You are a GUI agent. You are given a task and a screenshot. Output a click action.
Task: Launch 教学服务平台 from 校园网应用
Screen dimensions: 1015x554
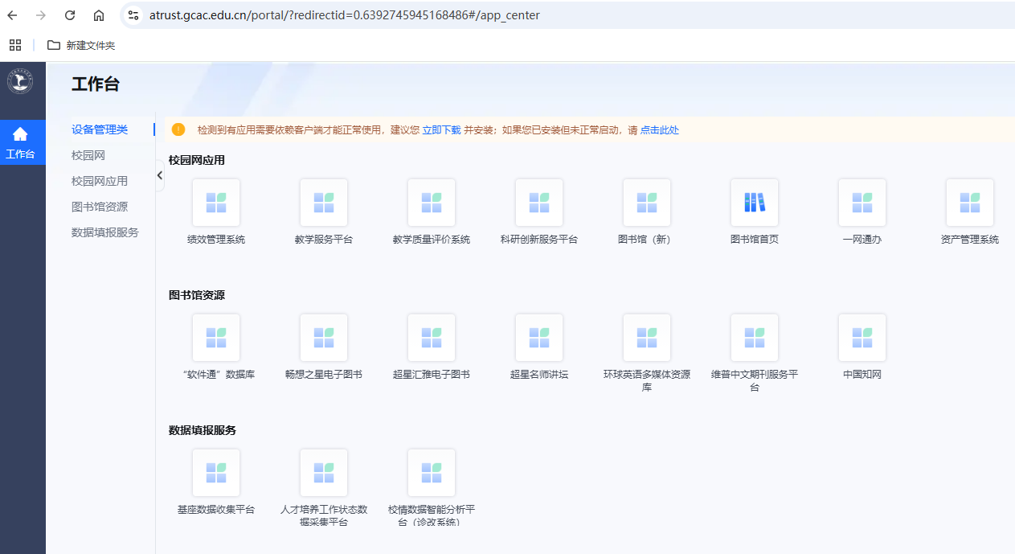pos(323,202)
